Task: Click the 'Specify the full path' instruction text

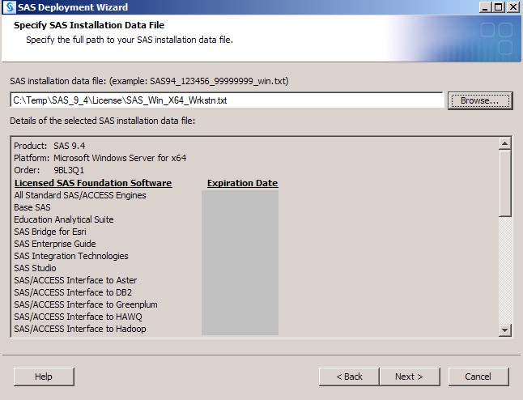Action: tap(130, 40)
